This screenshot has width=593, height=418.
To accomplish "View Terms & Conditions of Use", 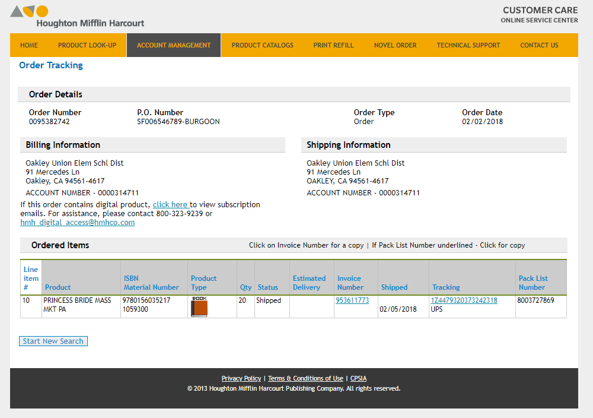I will click(x=305, y=379).
